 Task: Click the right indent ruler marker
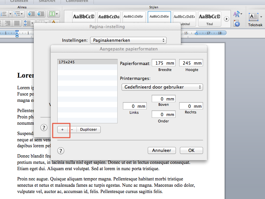click(196, 33)
